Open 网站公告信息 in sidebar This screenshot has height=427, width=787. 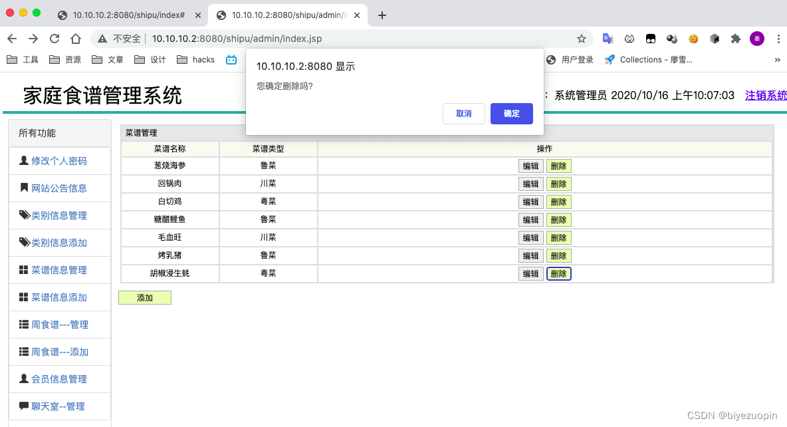(60, 188)
